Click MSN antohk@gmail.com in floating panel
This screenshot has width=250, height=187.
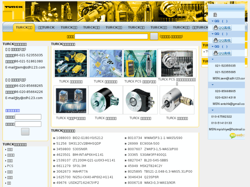point(229,104)
